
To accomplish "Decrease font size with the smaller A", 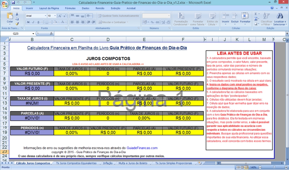I will coord(65,16).
